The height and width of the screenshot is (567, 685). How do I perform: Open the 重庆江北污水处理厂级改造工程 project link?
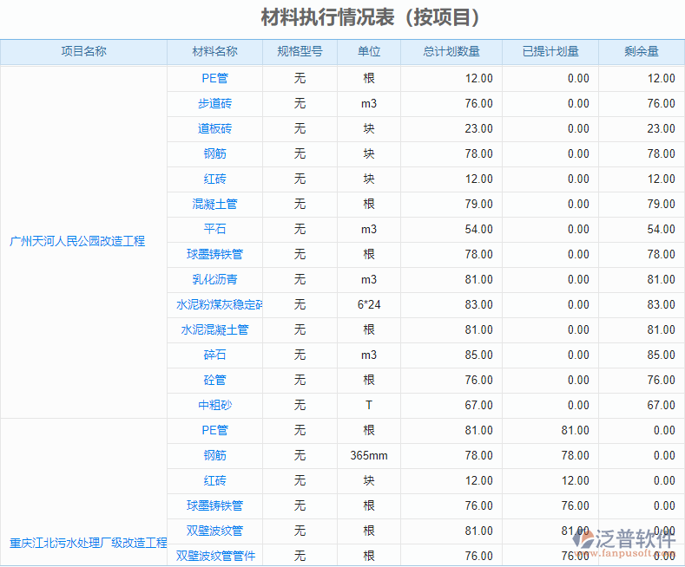click(x=89, y=543)
